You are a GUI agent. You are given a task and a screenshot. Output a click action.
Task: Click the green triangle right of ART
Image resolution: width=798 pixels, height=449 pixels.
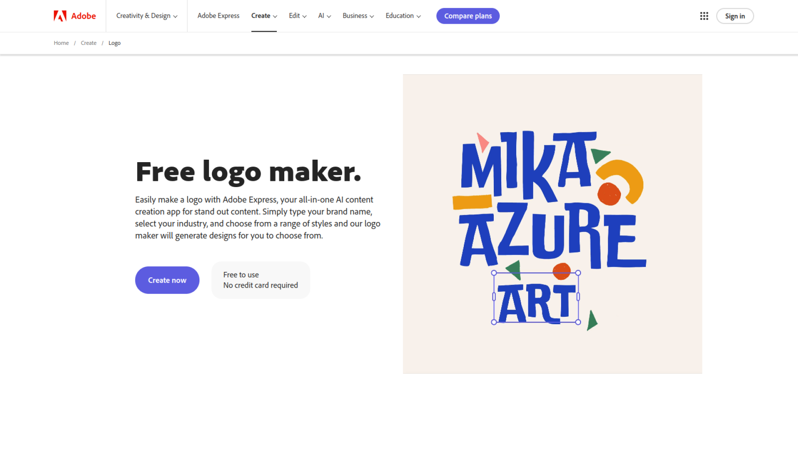pyautogui.click(x=592, y=321)
